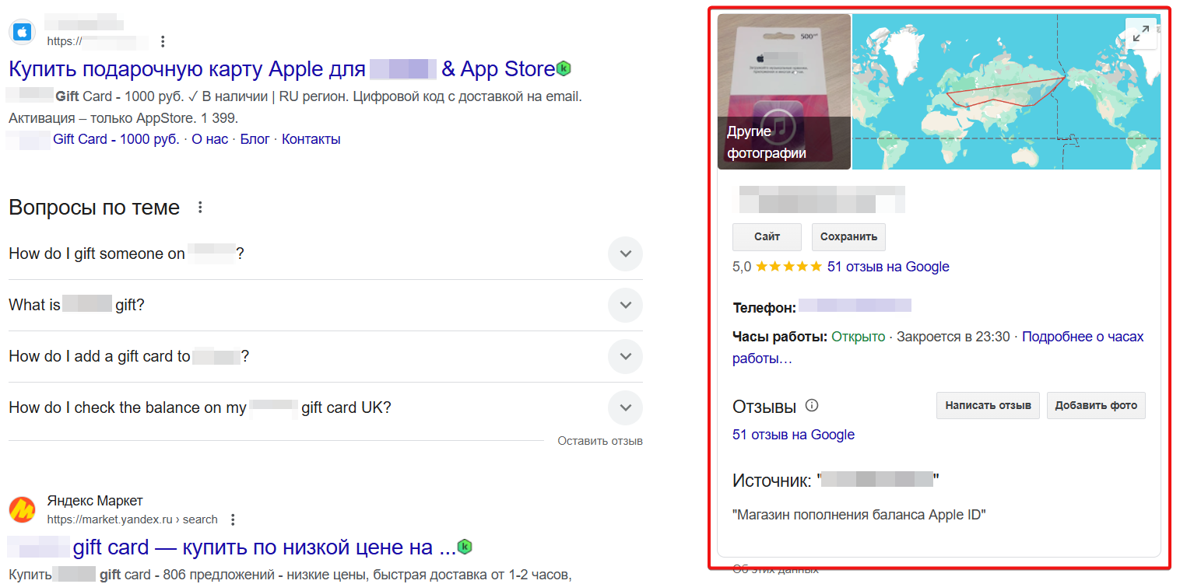Click the Сохранить button
This screenshot has height=584, width=1180.
point(848,237)
